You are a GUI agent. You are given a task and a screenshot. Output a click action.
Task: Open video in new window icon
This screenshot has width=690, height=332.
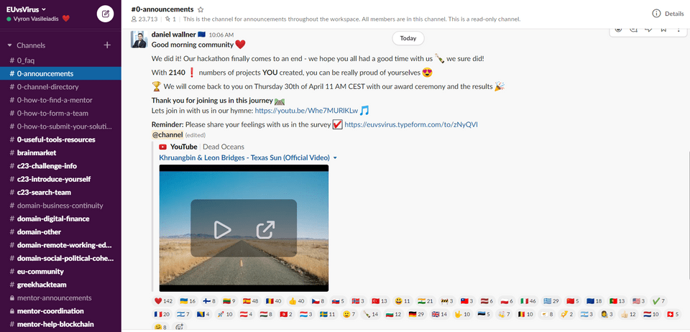click(265, 229)
